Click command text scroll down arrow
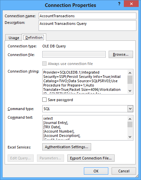 coord(130,137)
